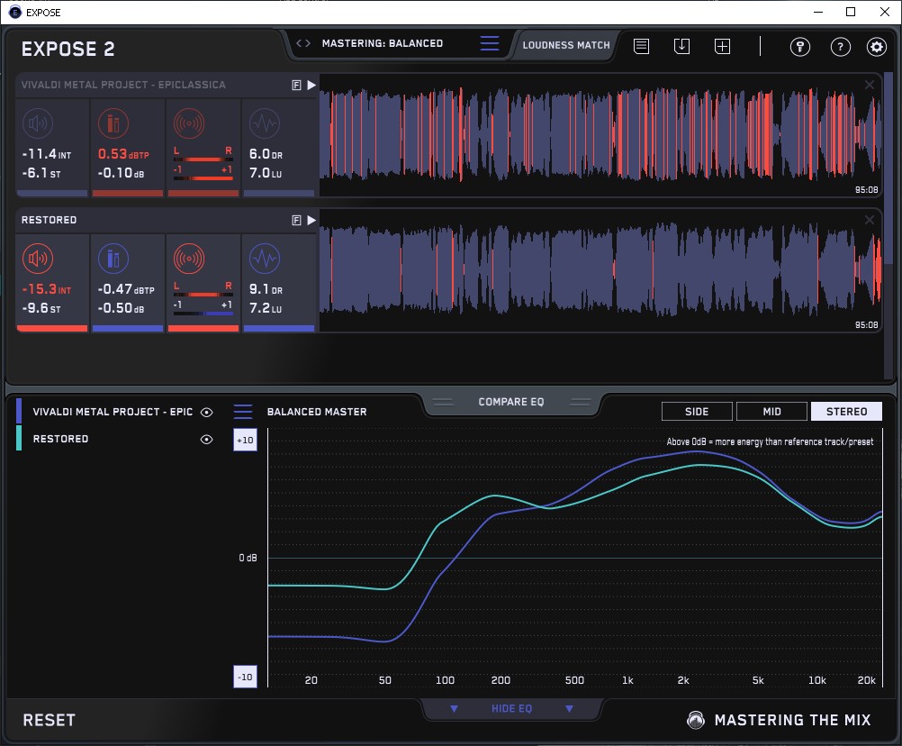This screenshot has height=746, width=902.
Task: Click the loudness speaker icon on Restored track
Action: tap(38, 259)
